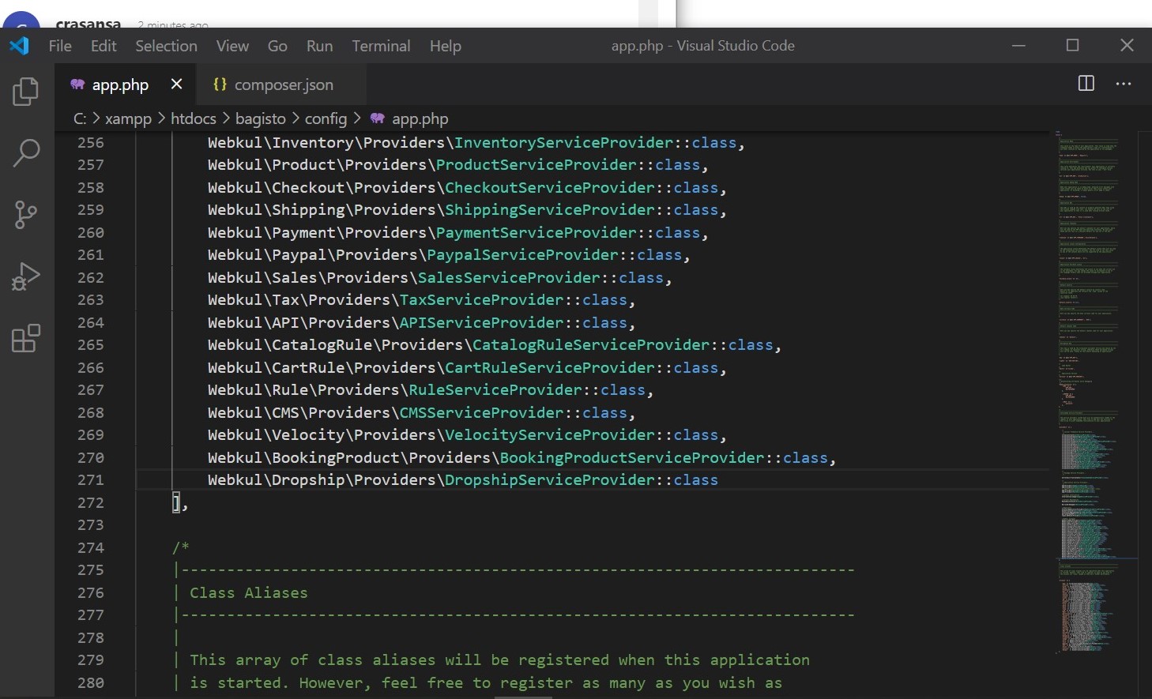Open the Edit menu
The width and height of the screenshot is (1152, 699).
(104, 46)
